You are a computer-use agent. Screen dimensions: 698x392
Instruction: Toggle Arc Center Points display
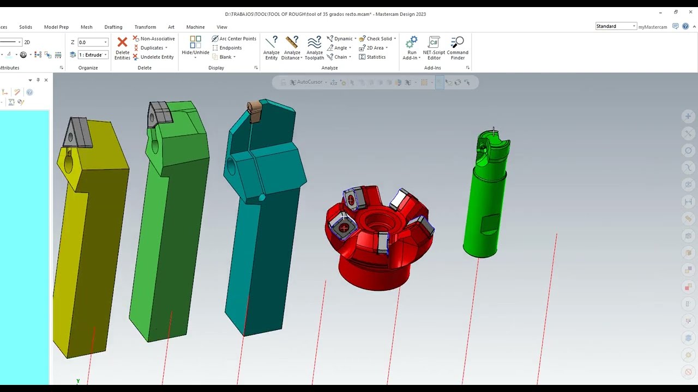[x=234, y=39]
